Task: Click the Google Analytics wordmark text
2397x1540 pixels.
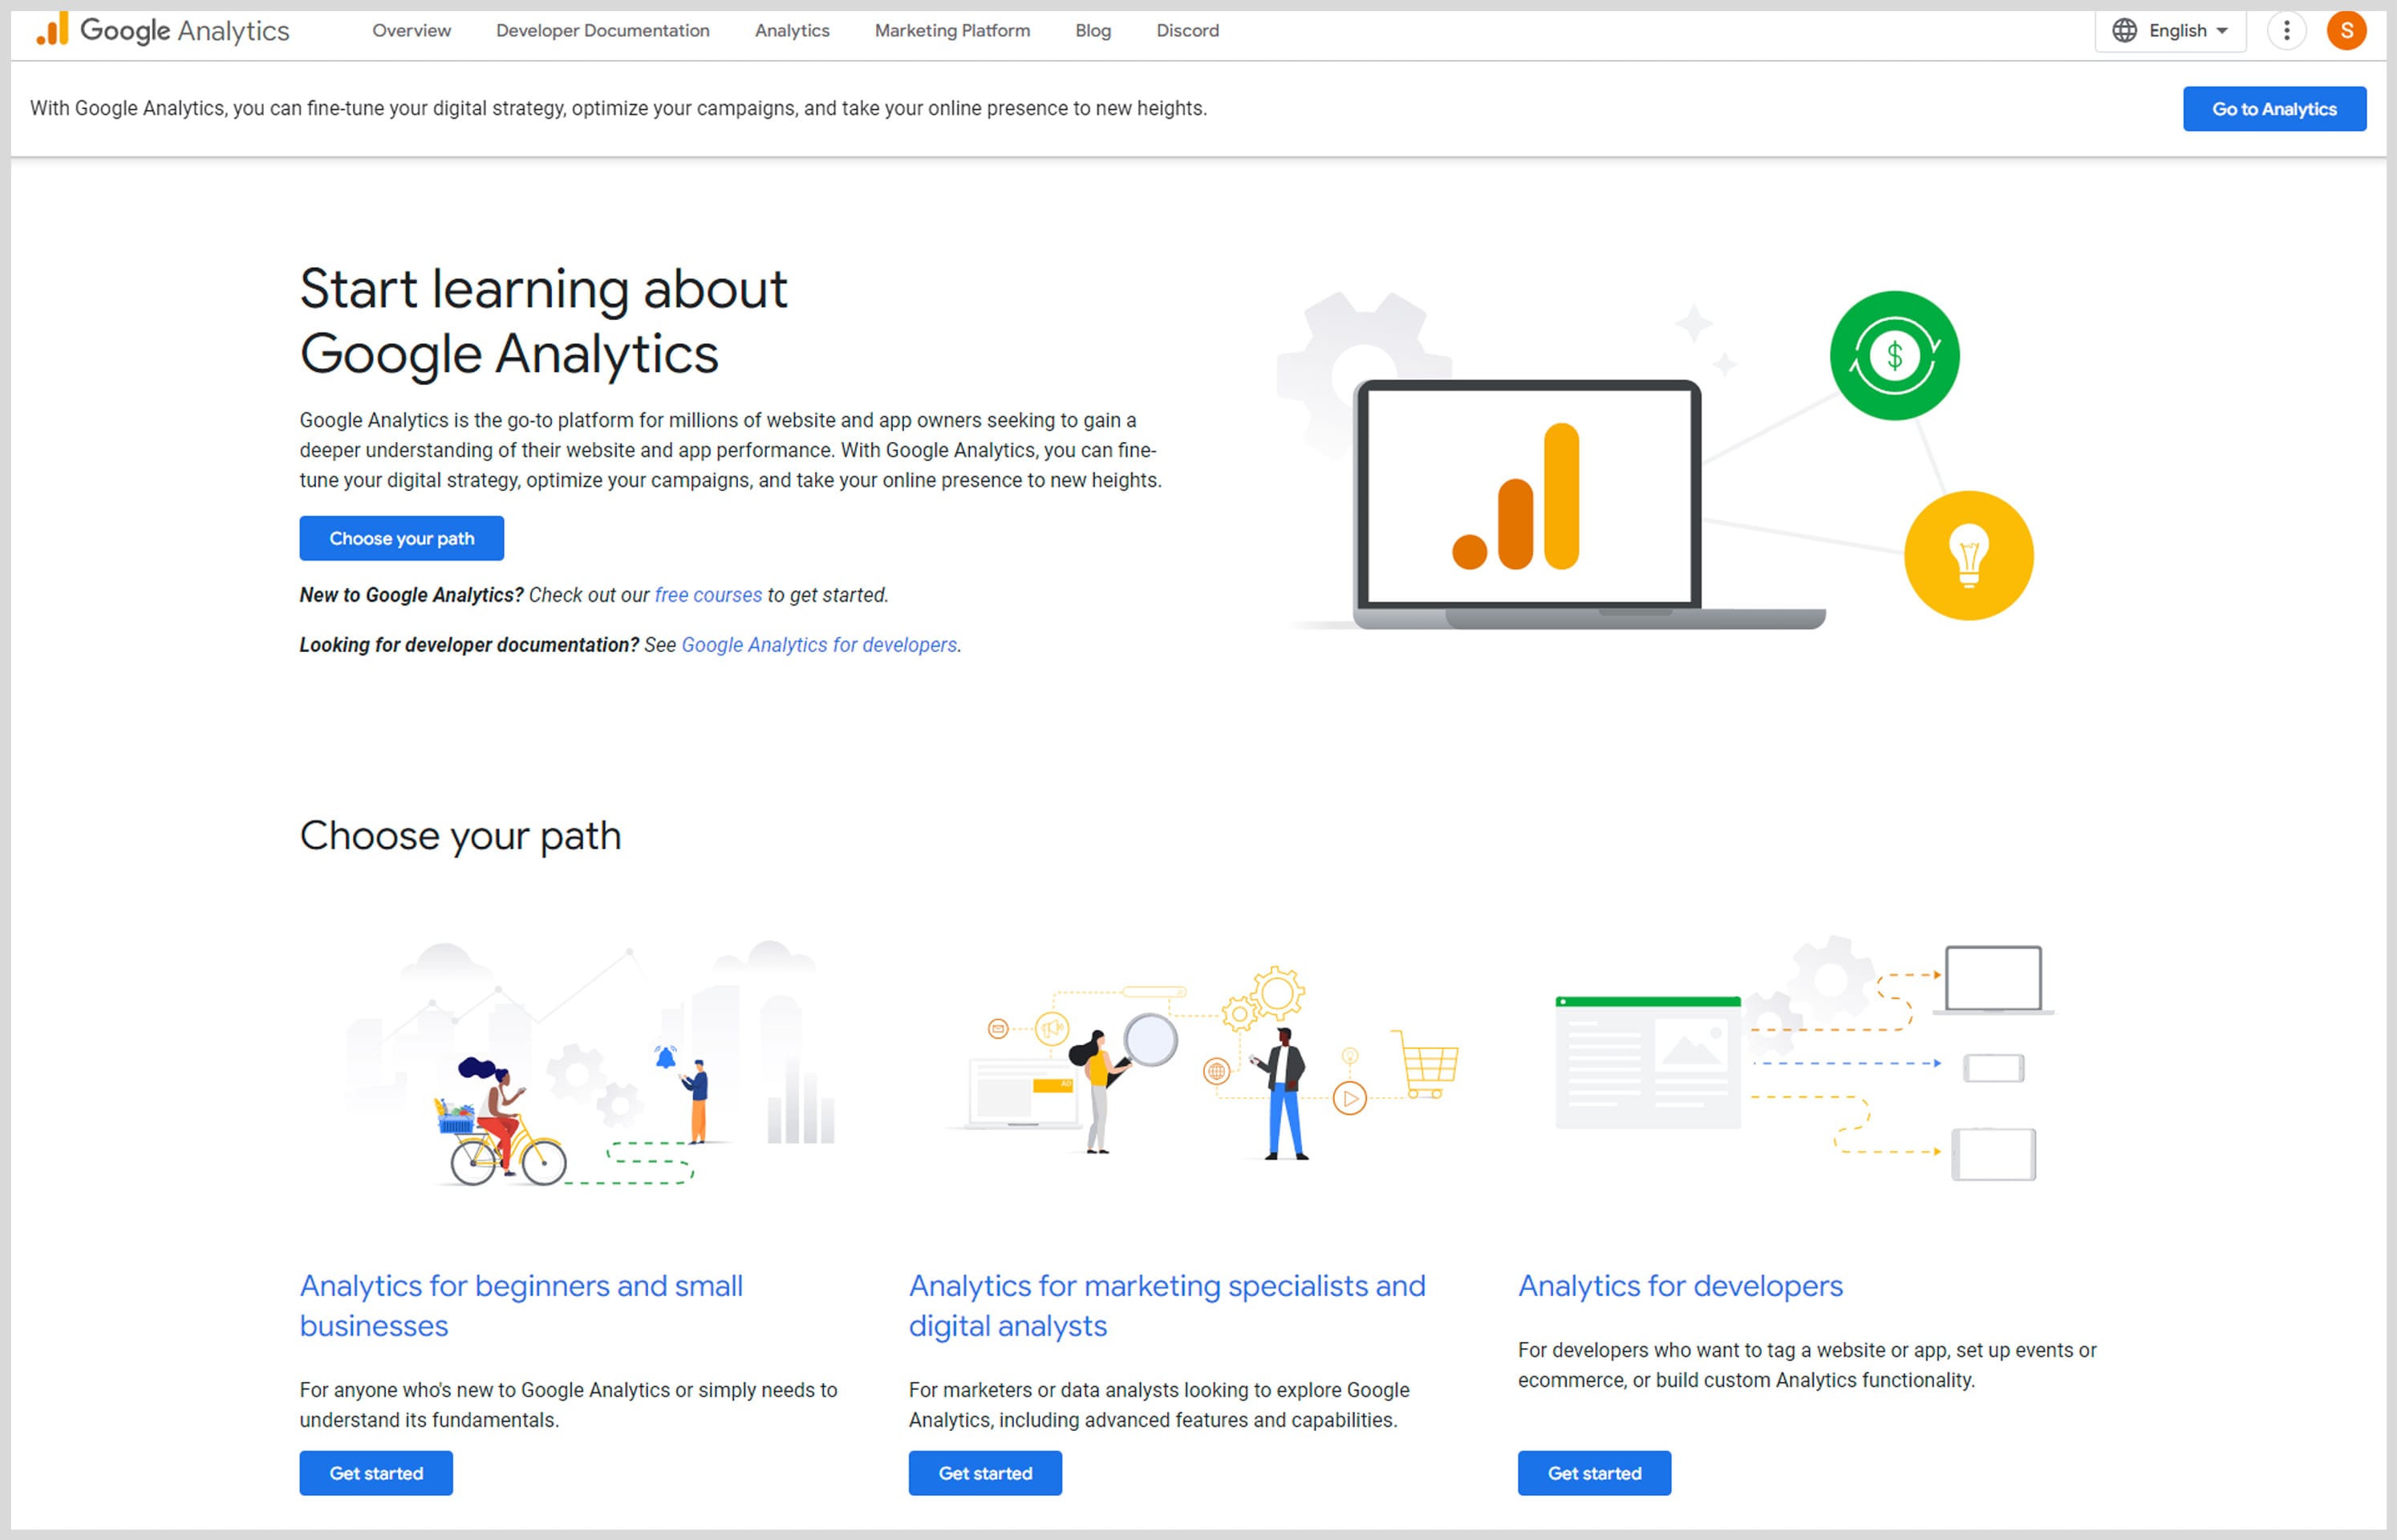Action: click(185, 31)
